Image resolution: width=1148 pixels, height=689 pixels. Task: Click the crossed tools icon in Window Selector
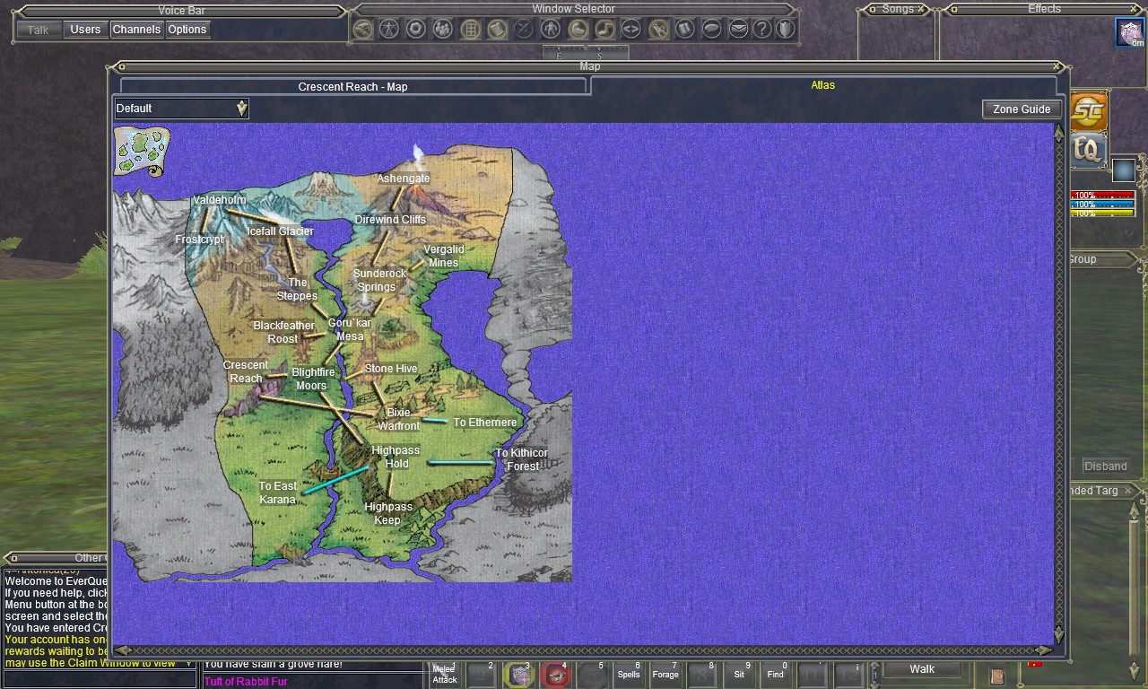coord(658,29)
